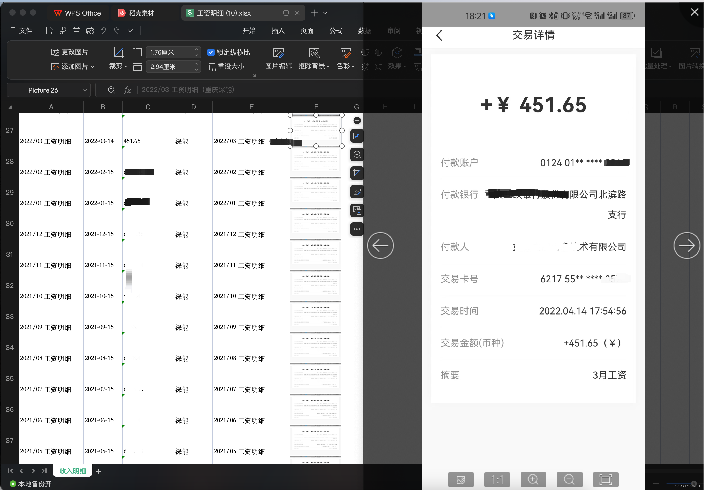Click the 1:1 actual size button
The width and height of the screenshot is (704, 490).
(x=497, y=479)
